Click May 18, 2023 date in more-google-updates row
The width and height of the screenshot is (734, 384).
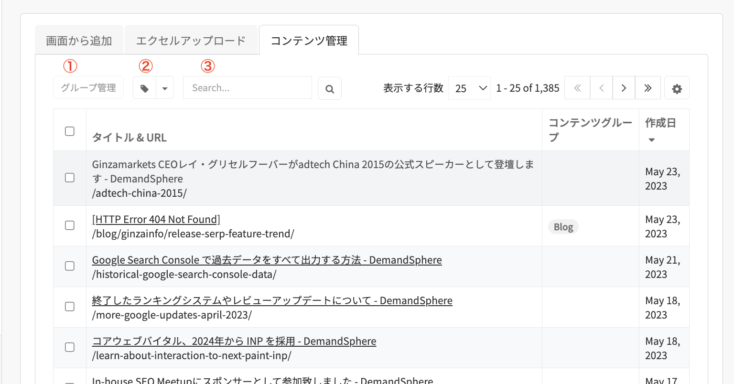coord(663,308)
